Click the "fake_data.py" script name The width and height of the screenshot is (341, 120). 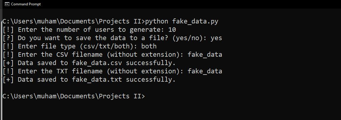(x=195, y=21)
